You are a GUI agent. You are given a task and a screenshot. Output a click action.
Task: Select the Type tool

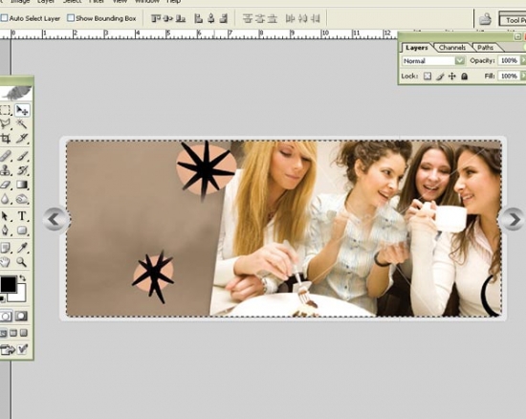[22, 216]
